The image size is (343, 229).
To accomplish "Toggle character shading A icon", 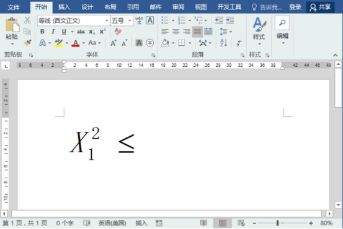I will tap(139, 43).
